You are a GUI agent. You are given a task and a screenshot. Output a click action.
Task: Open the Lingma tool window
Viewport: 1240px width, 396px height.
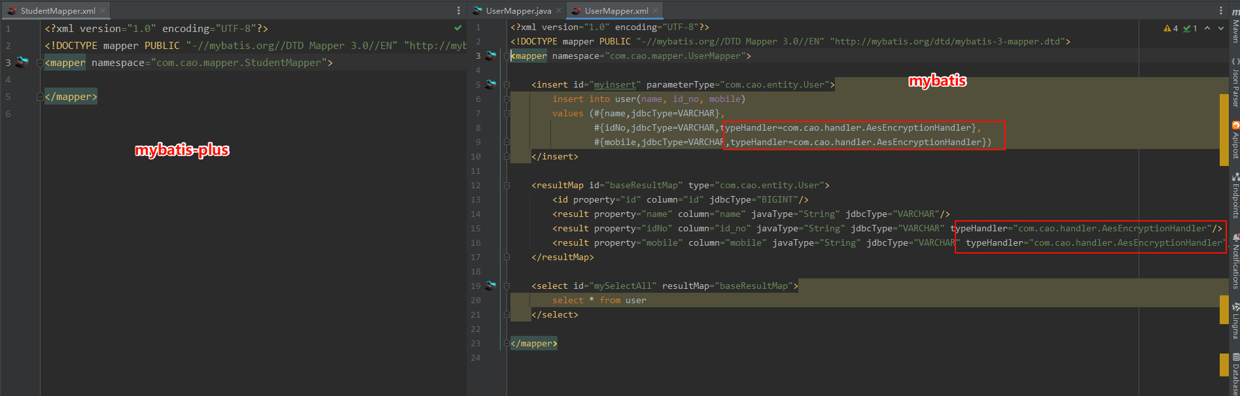coord(1235,320)
